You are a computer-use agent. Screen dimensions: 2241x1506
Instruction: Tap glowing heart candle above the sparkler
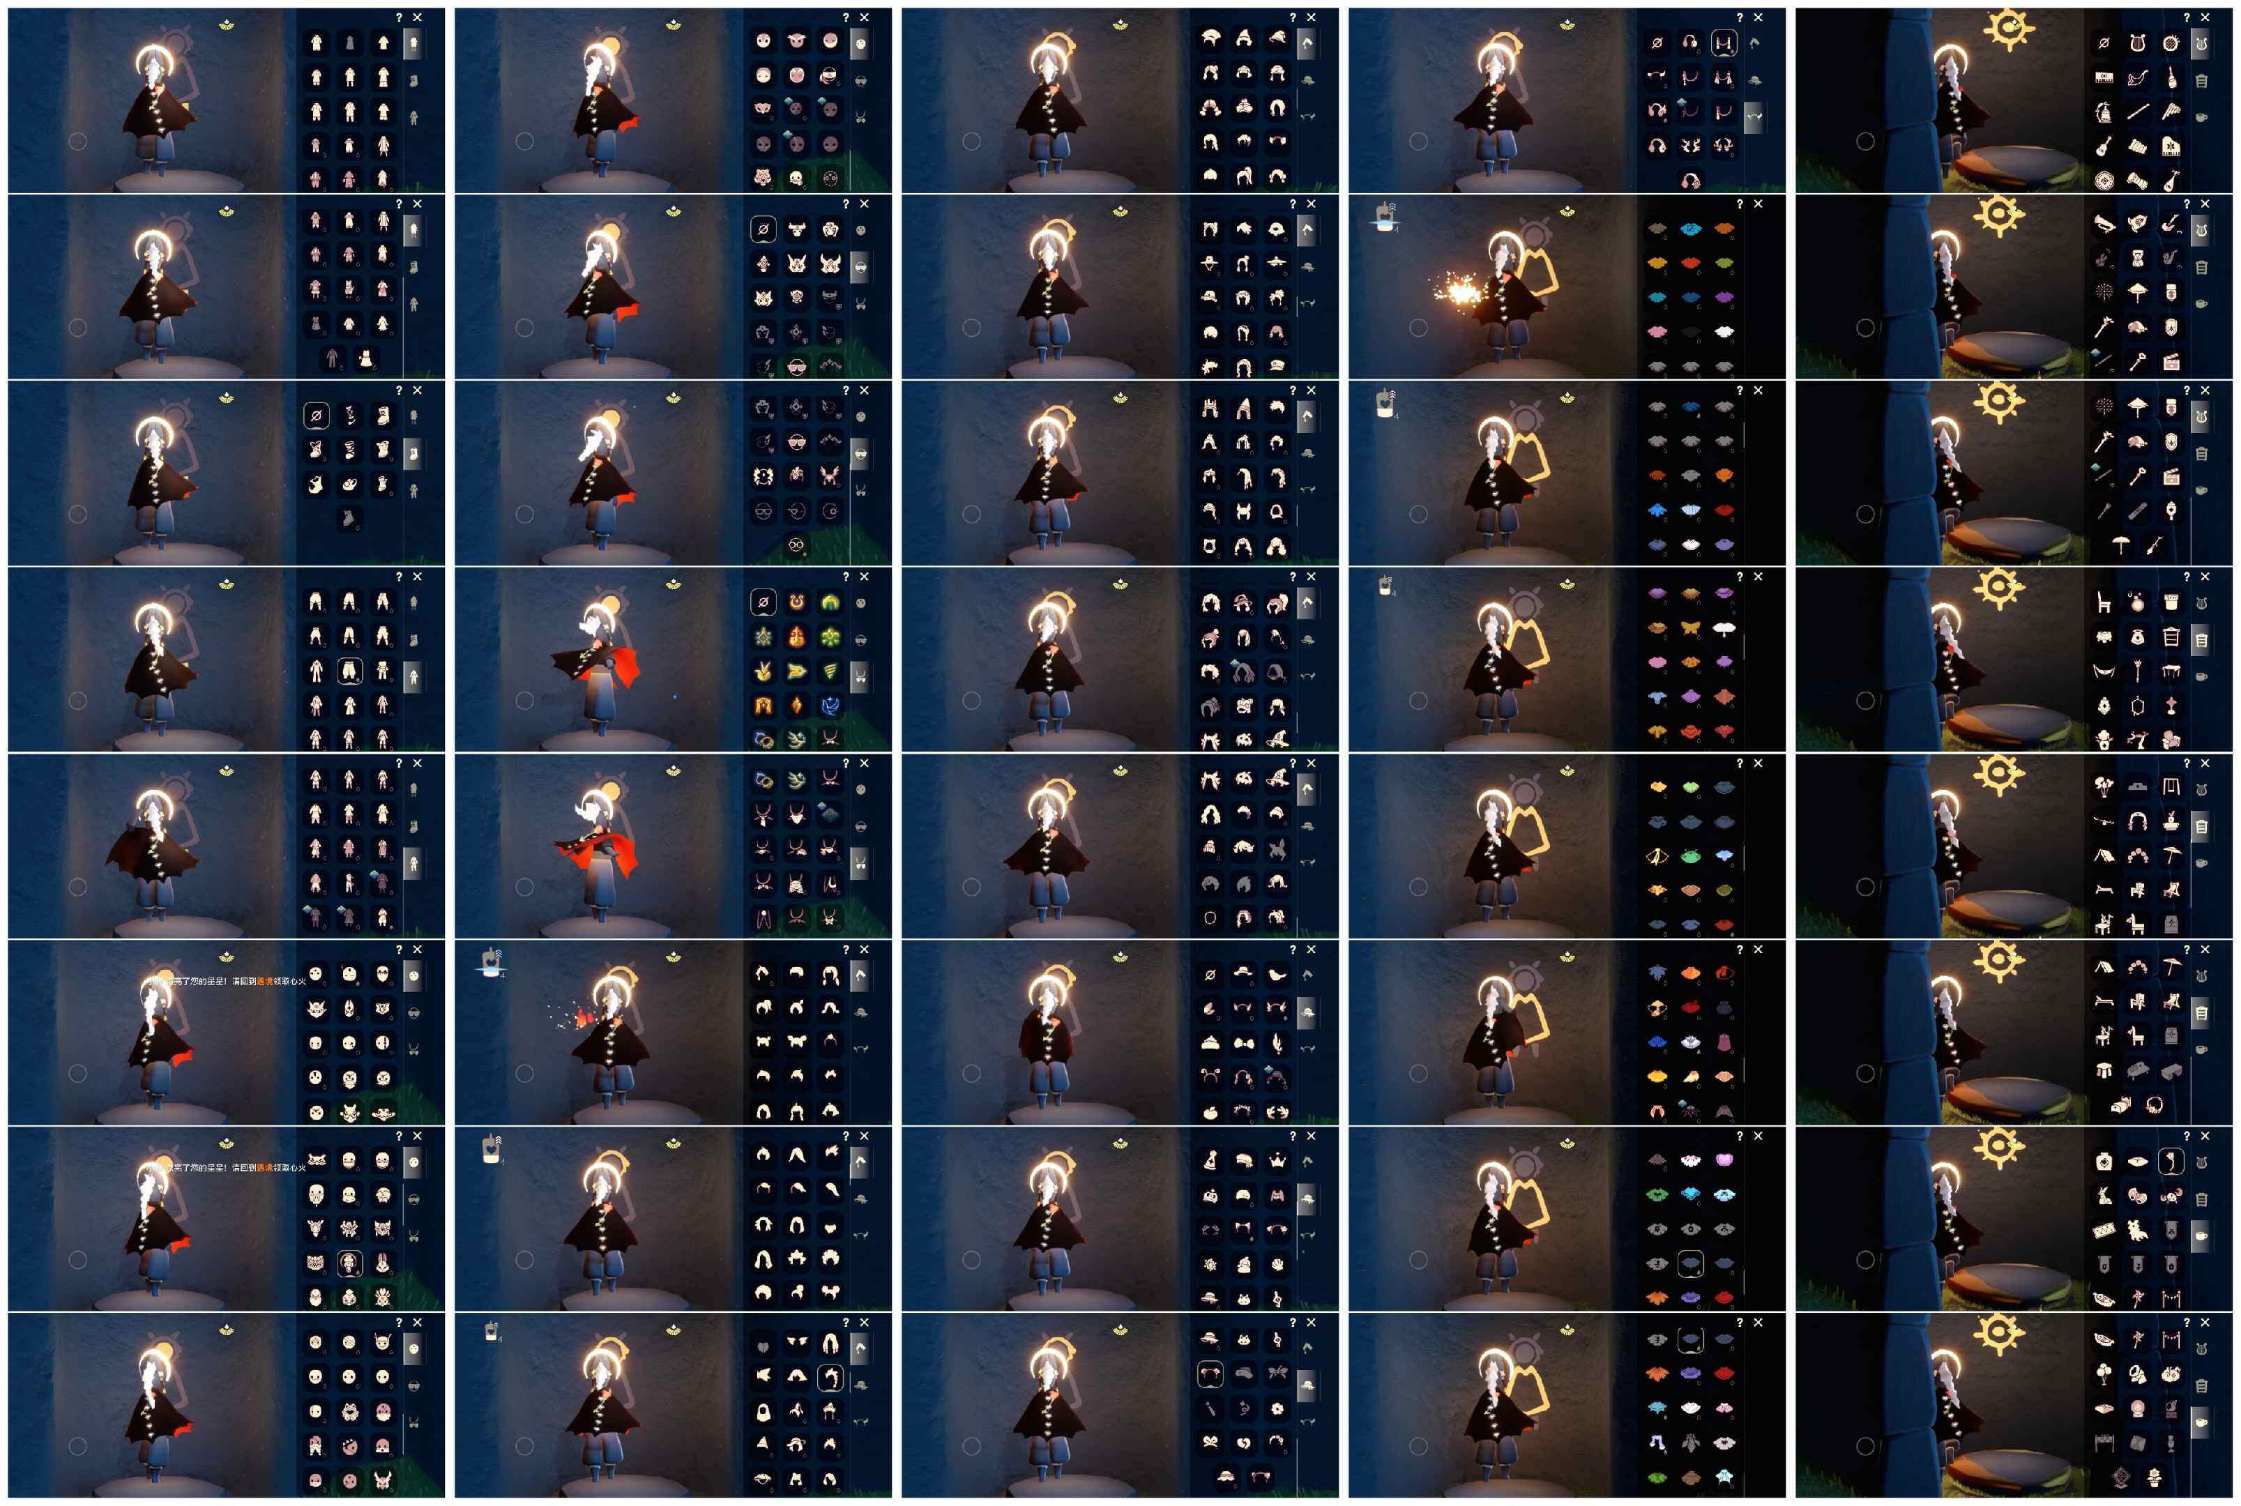coord(1384,217)
